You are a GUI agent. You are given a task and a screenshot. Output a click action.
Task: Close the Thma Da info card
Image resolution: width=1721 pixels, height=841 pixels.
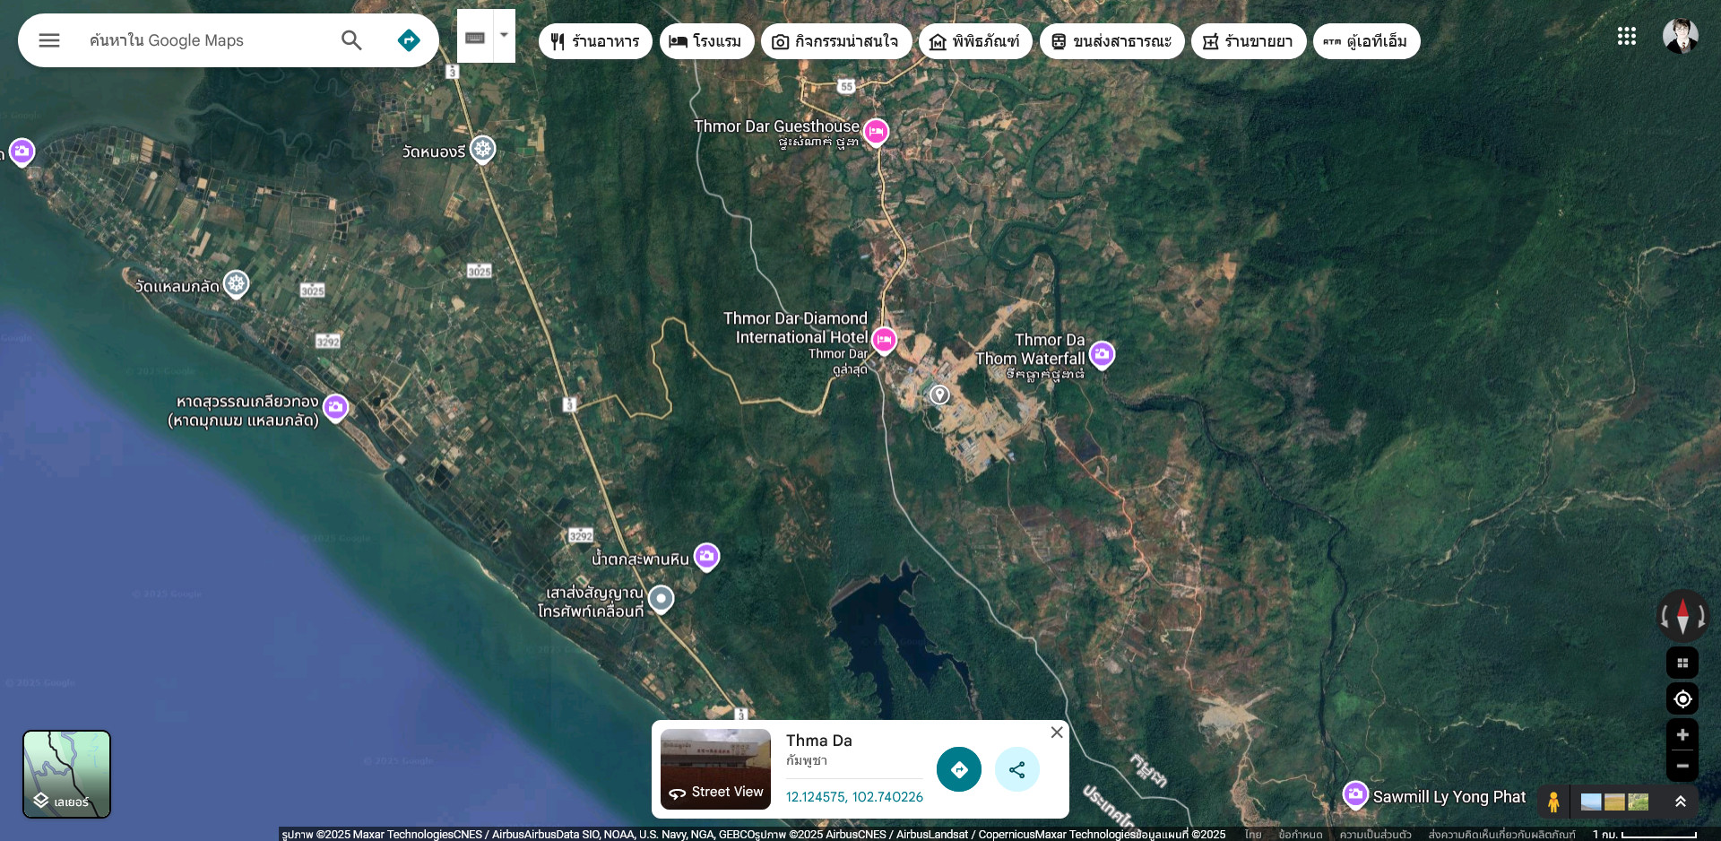click(1057, 733)
